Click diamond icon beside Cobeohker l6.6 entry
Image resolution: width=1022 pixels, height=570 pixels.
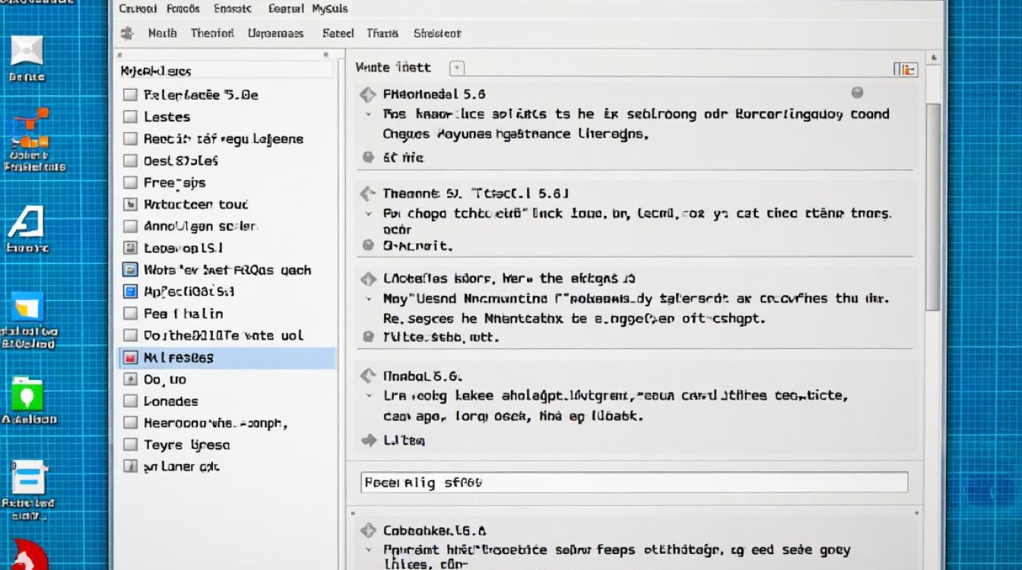368,531
